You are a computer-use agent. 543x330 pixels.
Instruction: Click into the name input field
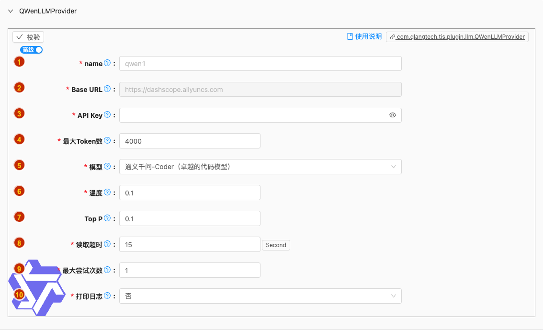[260, 64]
